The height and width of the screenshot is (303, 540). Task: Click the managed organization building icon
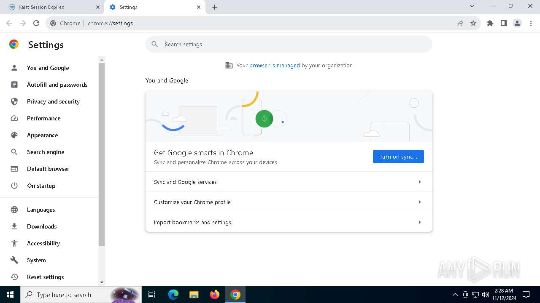[229, 65]
